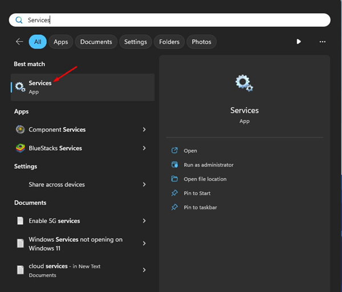The image size is (342, 292).
Task: Click the Component Services app icon
Action: pos(20,129)
